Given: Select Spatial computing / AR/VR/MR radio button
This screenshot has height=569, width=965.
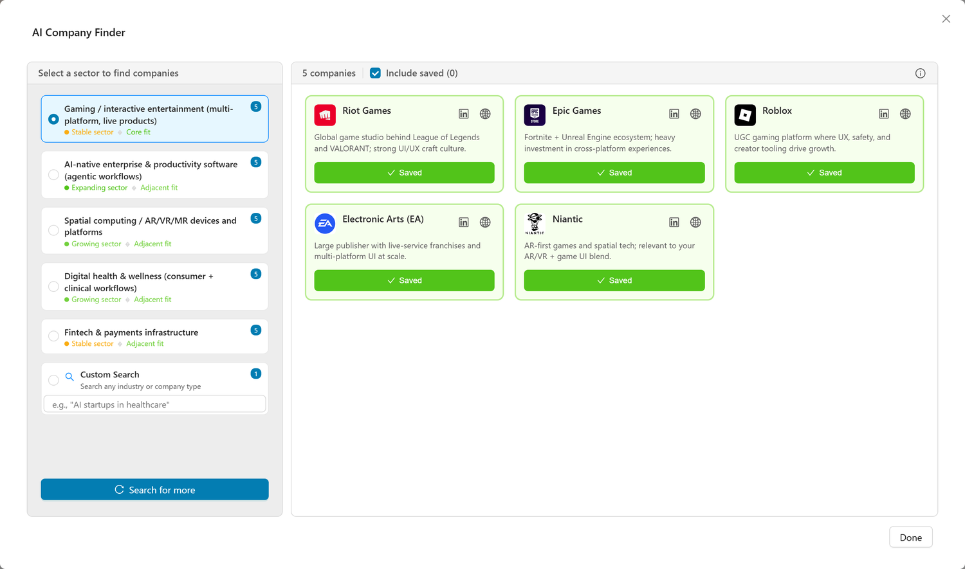Looking at the screenshot, I should 53,230.
